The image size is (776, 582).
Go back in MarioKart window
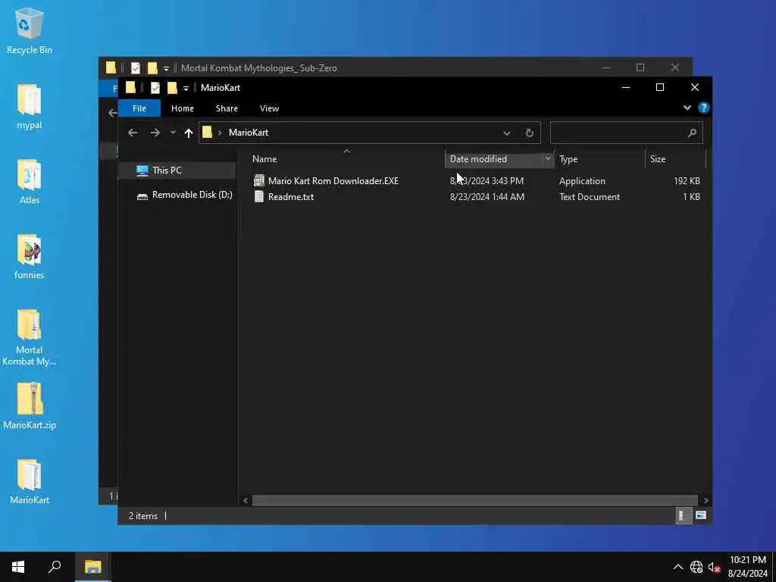click(132, 133)
